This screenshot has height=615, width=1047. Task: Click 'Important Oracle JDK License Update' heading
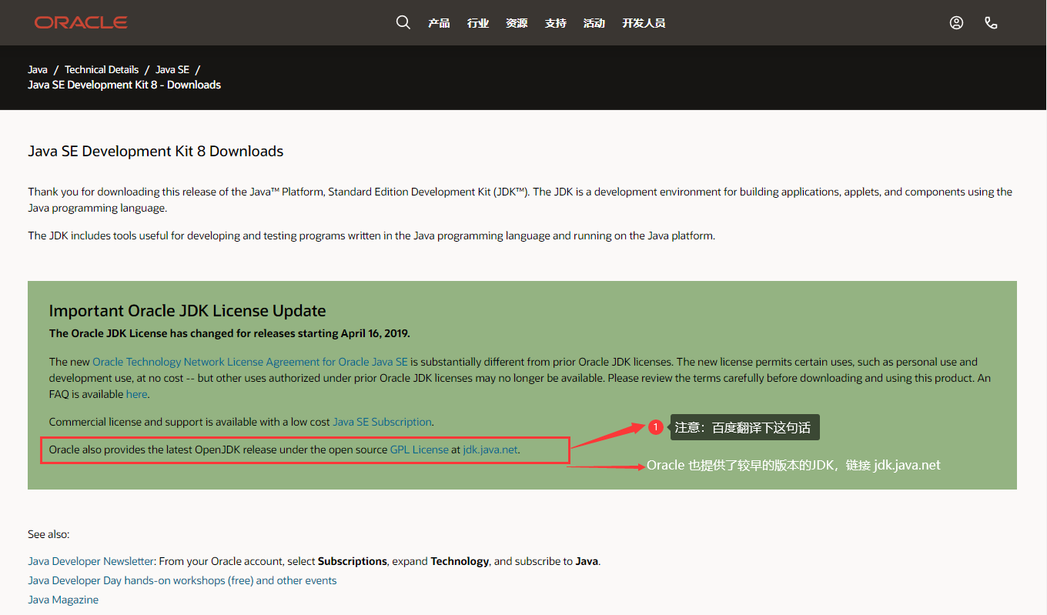(187, 311)
